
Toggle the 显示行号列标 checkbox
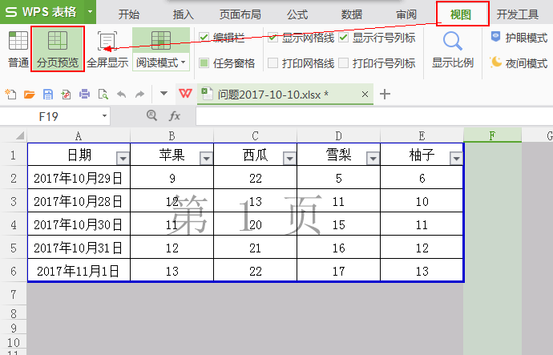point(344,37)
